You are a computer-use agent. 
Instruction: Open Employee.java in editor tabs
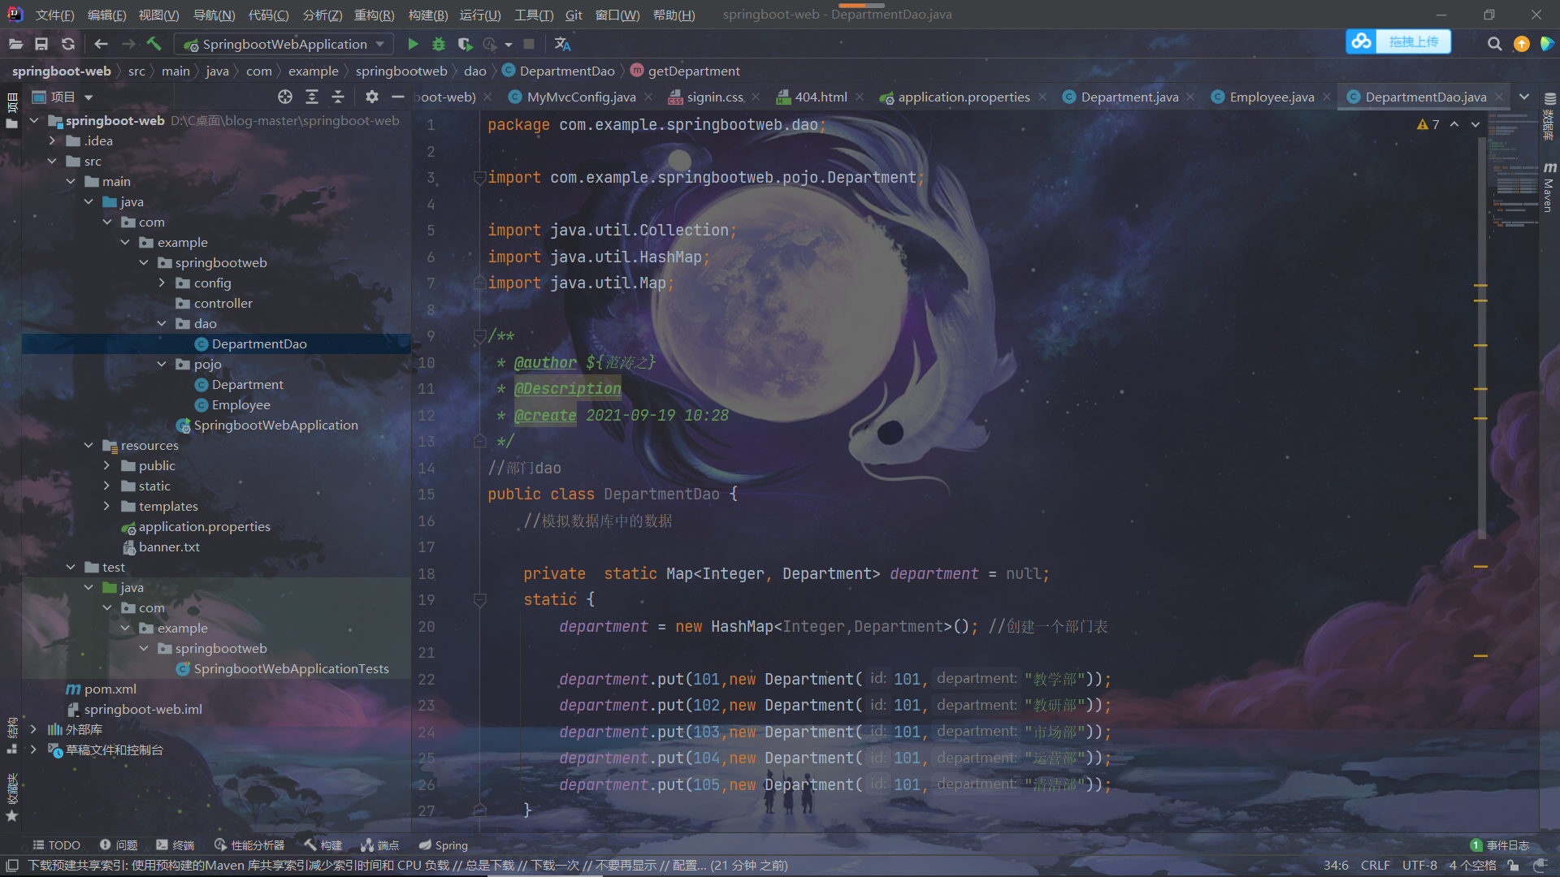(x=1268, y=97)
